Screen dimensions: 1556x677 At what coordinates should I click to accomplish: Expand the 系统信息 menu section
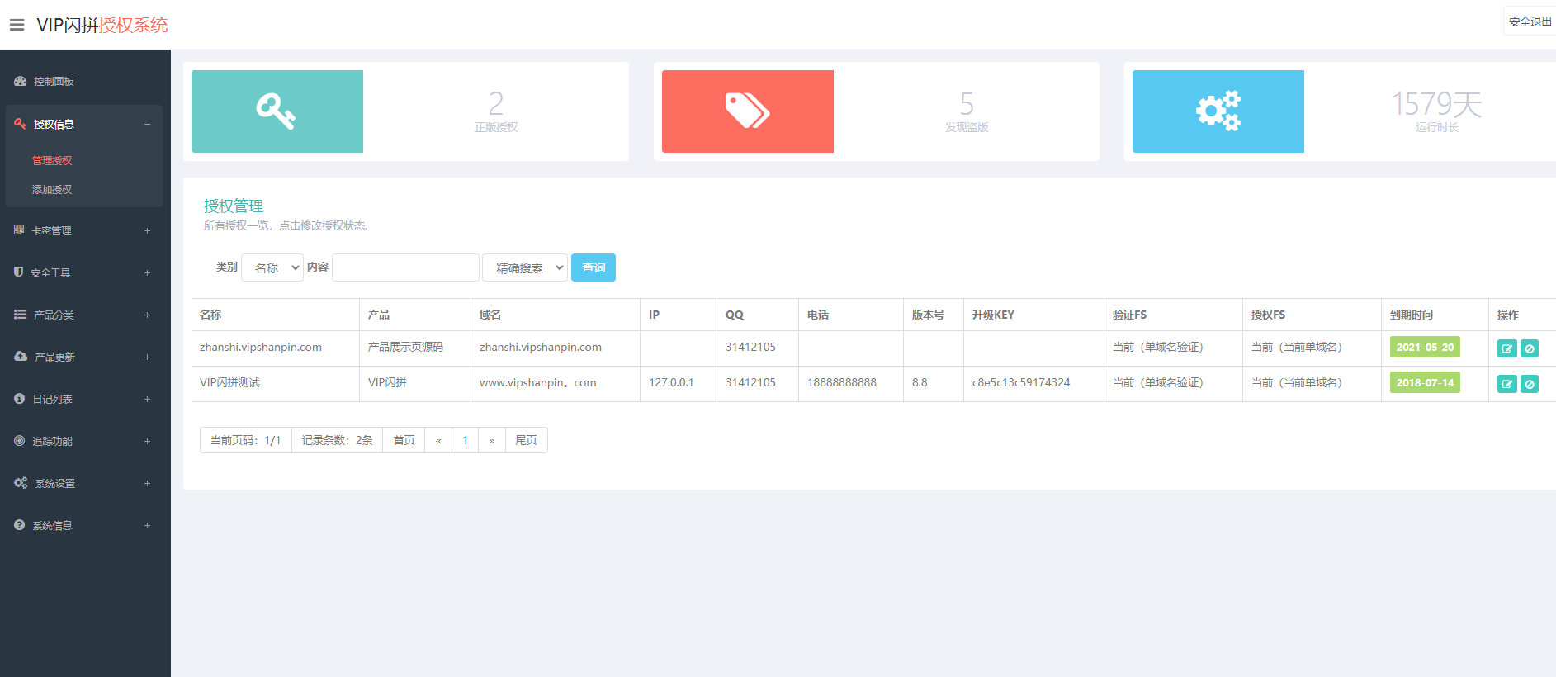[147, 525]
